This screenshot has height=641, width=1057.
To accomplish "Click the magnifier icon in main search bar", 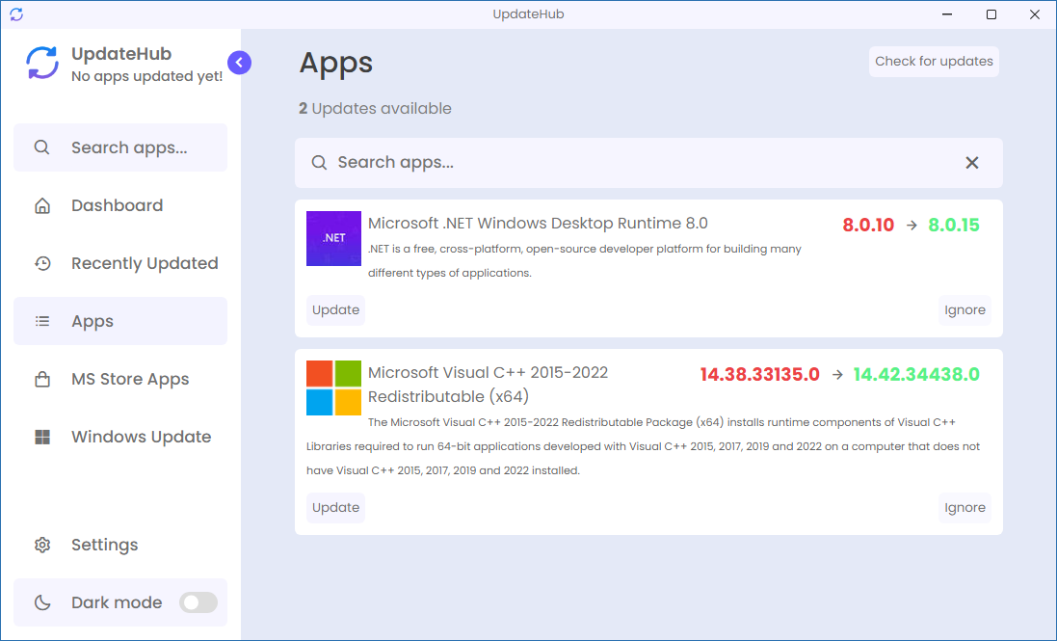I will point(319,163).
